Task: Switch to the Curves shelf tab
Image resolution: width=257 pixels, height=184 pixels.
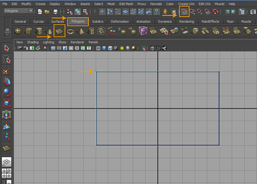Action: (x=39, y=21)
